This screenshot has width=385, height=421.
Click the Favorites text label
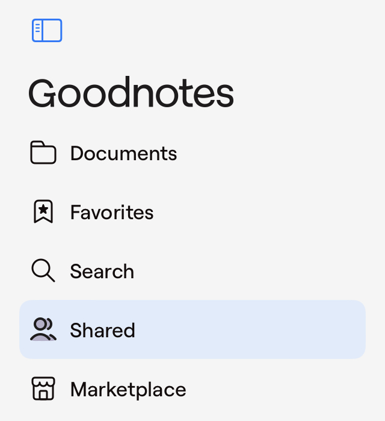(x=112, y=213)
